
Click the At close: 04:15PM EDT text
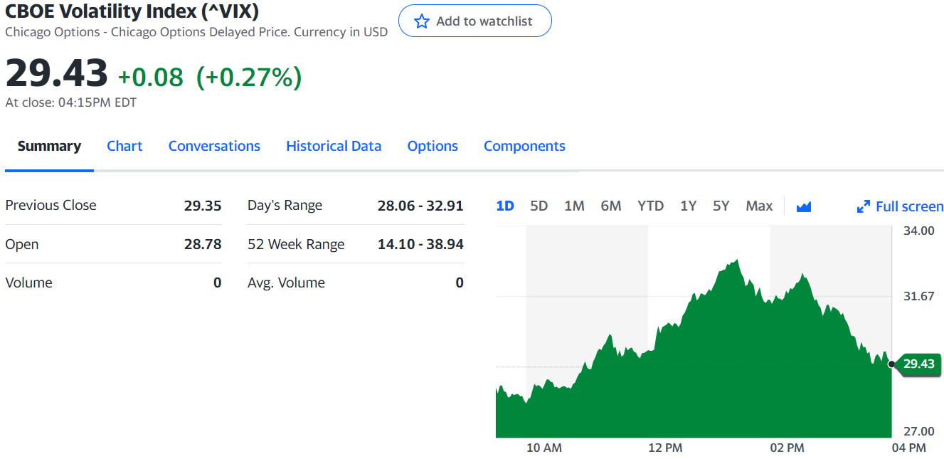pos(71,102)
